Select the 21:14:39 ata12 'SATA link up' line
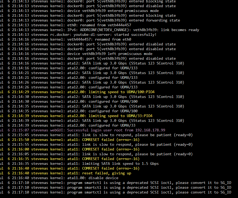The width and height of the screenshot is (238, 198). point(92,120)
